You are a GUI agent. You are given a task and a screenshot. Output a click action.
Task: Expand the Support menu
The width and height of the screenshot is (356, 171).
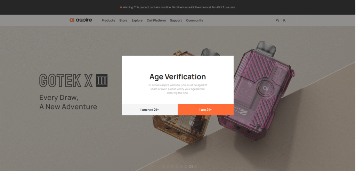176,21
